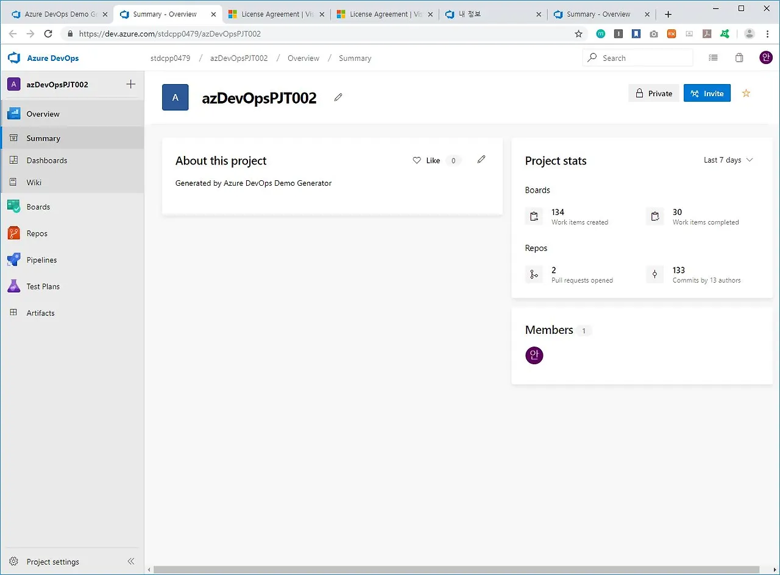Edit About this project pencil icon
The image size is (780, 575).
481,160
